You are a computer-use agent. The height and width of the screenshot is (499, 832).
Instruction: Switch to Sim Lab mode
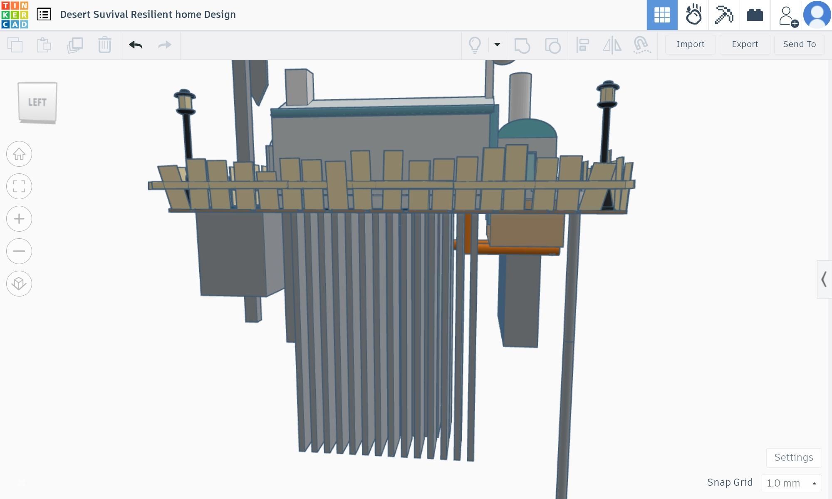[693, 15]
